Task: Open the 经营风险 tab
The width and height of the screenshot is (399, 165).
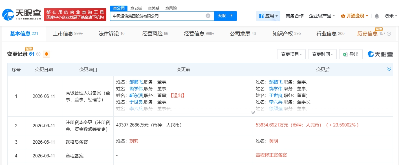Action: (155, 34)
